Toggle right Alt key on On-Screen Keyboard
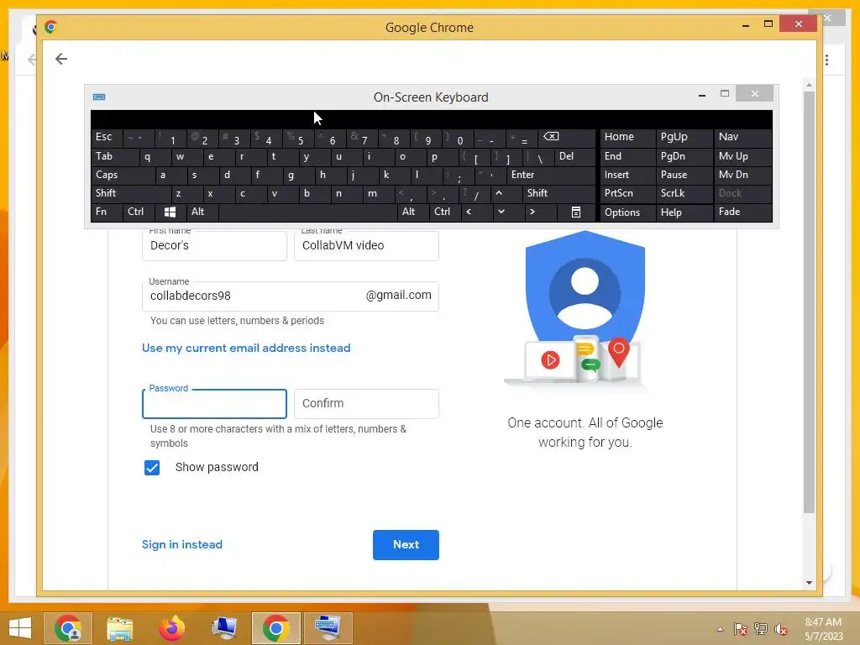The image size is (860, 645). point(412,212)
